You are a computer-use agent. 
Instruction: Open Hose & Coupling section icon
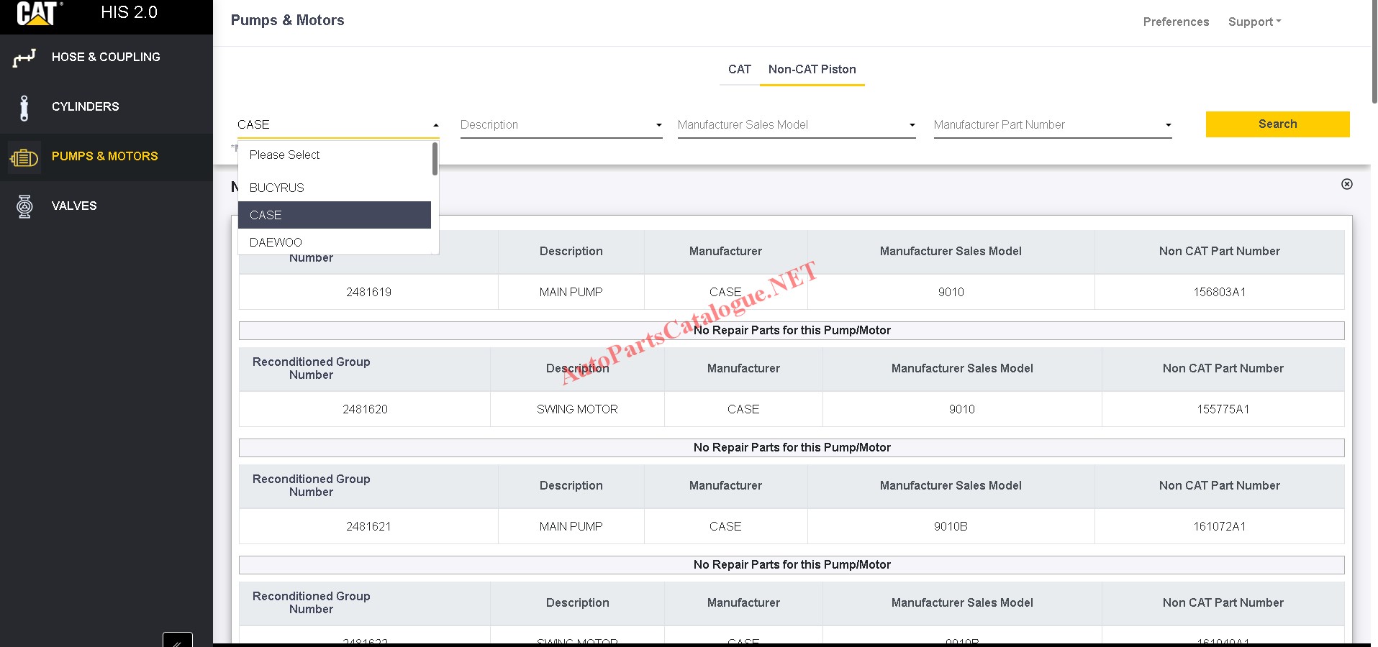coord(24,58)
